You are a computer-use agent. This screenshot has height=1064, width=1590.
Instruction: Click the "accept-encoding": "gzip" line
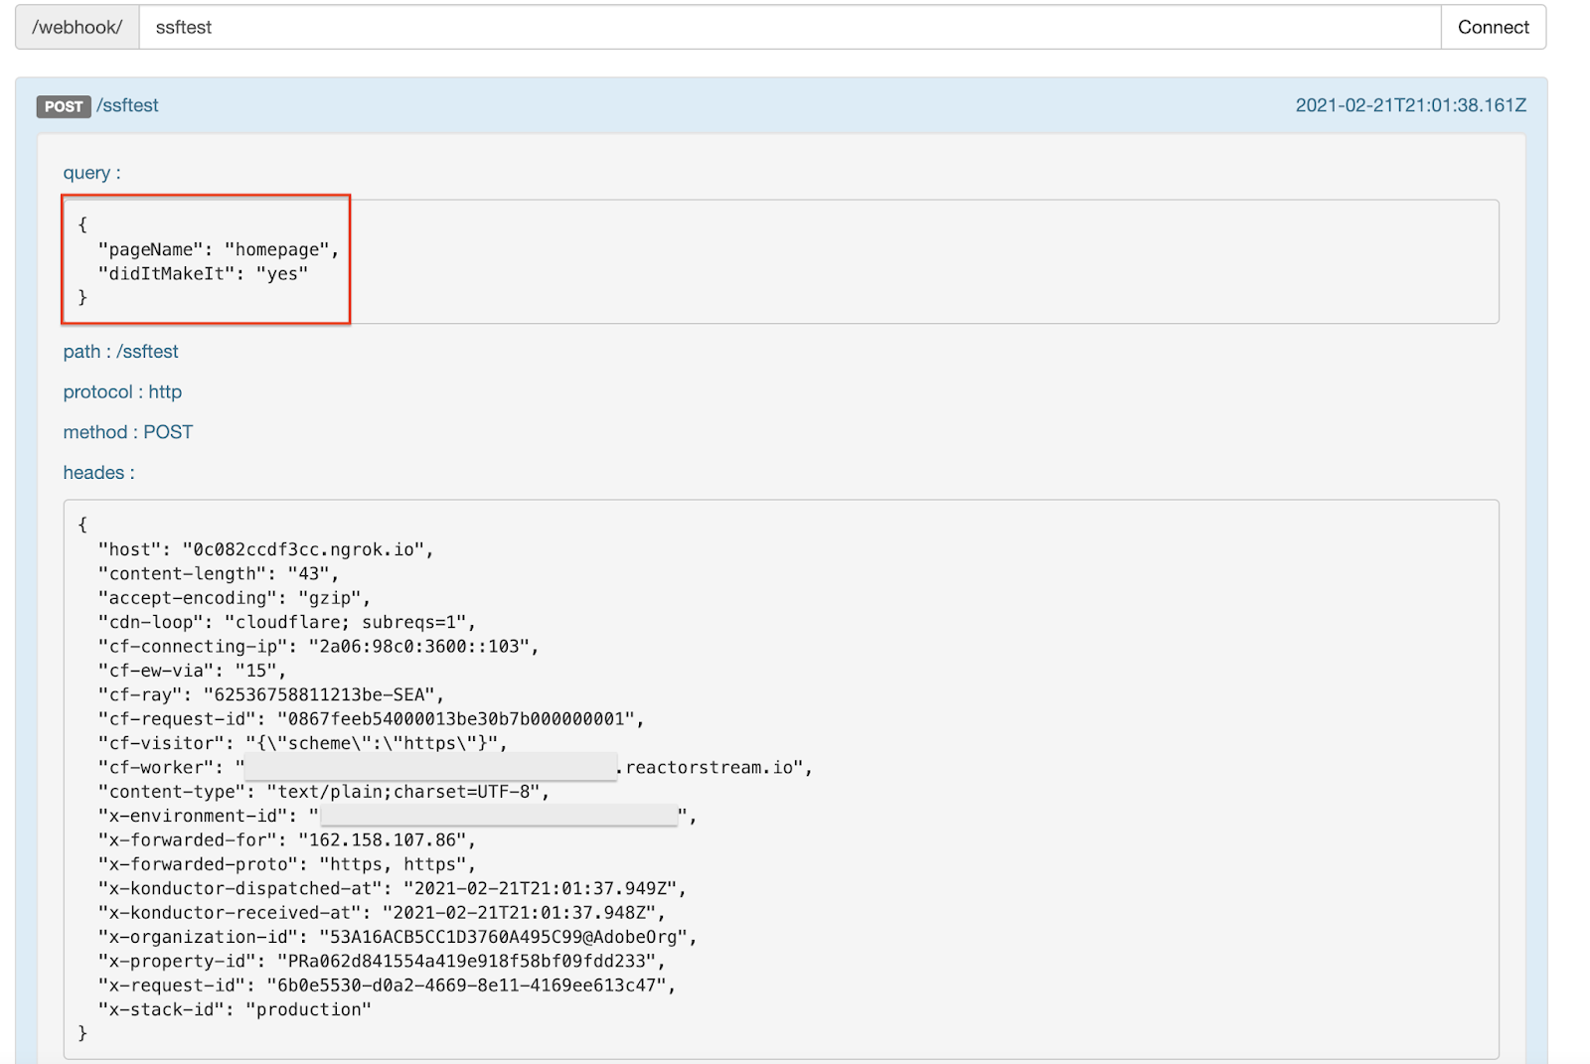tap(235, 598)
